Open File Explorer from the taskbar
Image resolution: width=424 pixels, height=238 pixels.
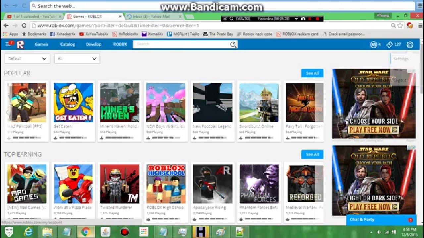pos(47,232)
